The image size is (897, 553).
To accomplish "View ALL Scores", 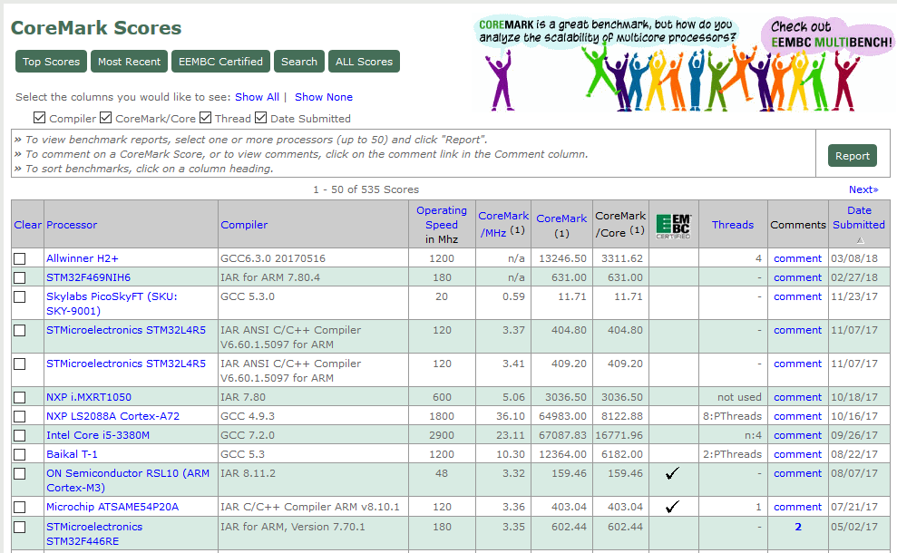I will [x=364, y=62].
